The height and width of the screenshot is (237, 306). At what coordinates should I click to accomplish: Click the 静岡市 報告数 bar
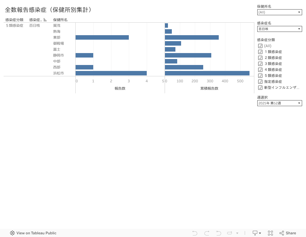tap(84, 55)
